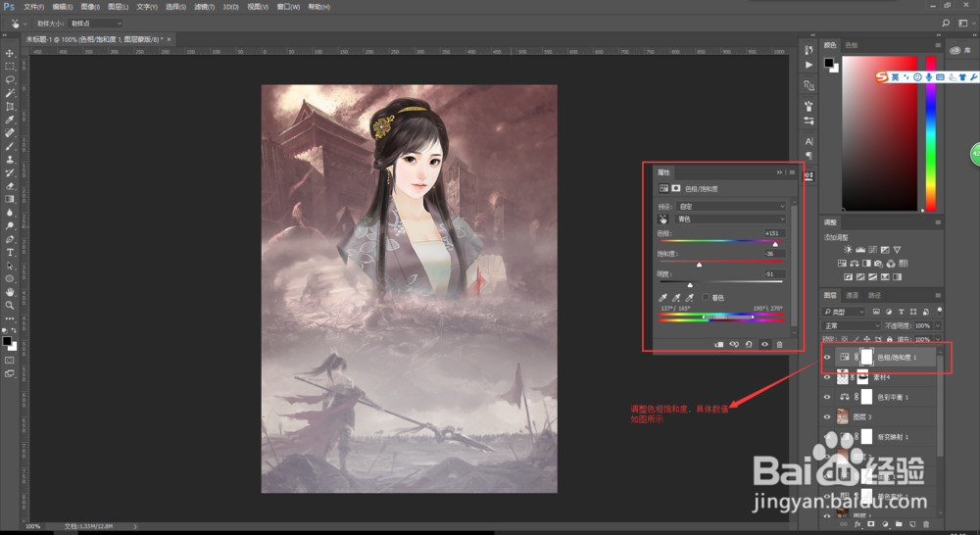Viewport: 980px width, 535px height.
Task: Select the Clone Stamp tool
Action: point(10,160)
